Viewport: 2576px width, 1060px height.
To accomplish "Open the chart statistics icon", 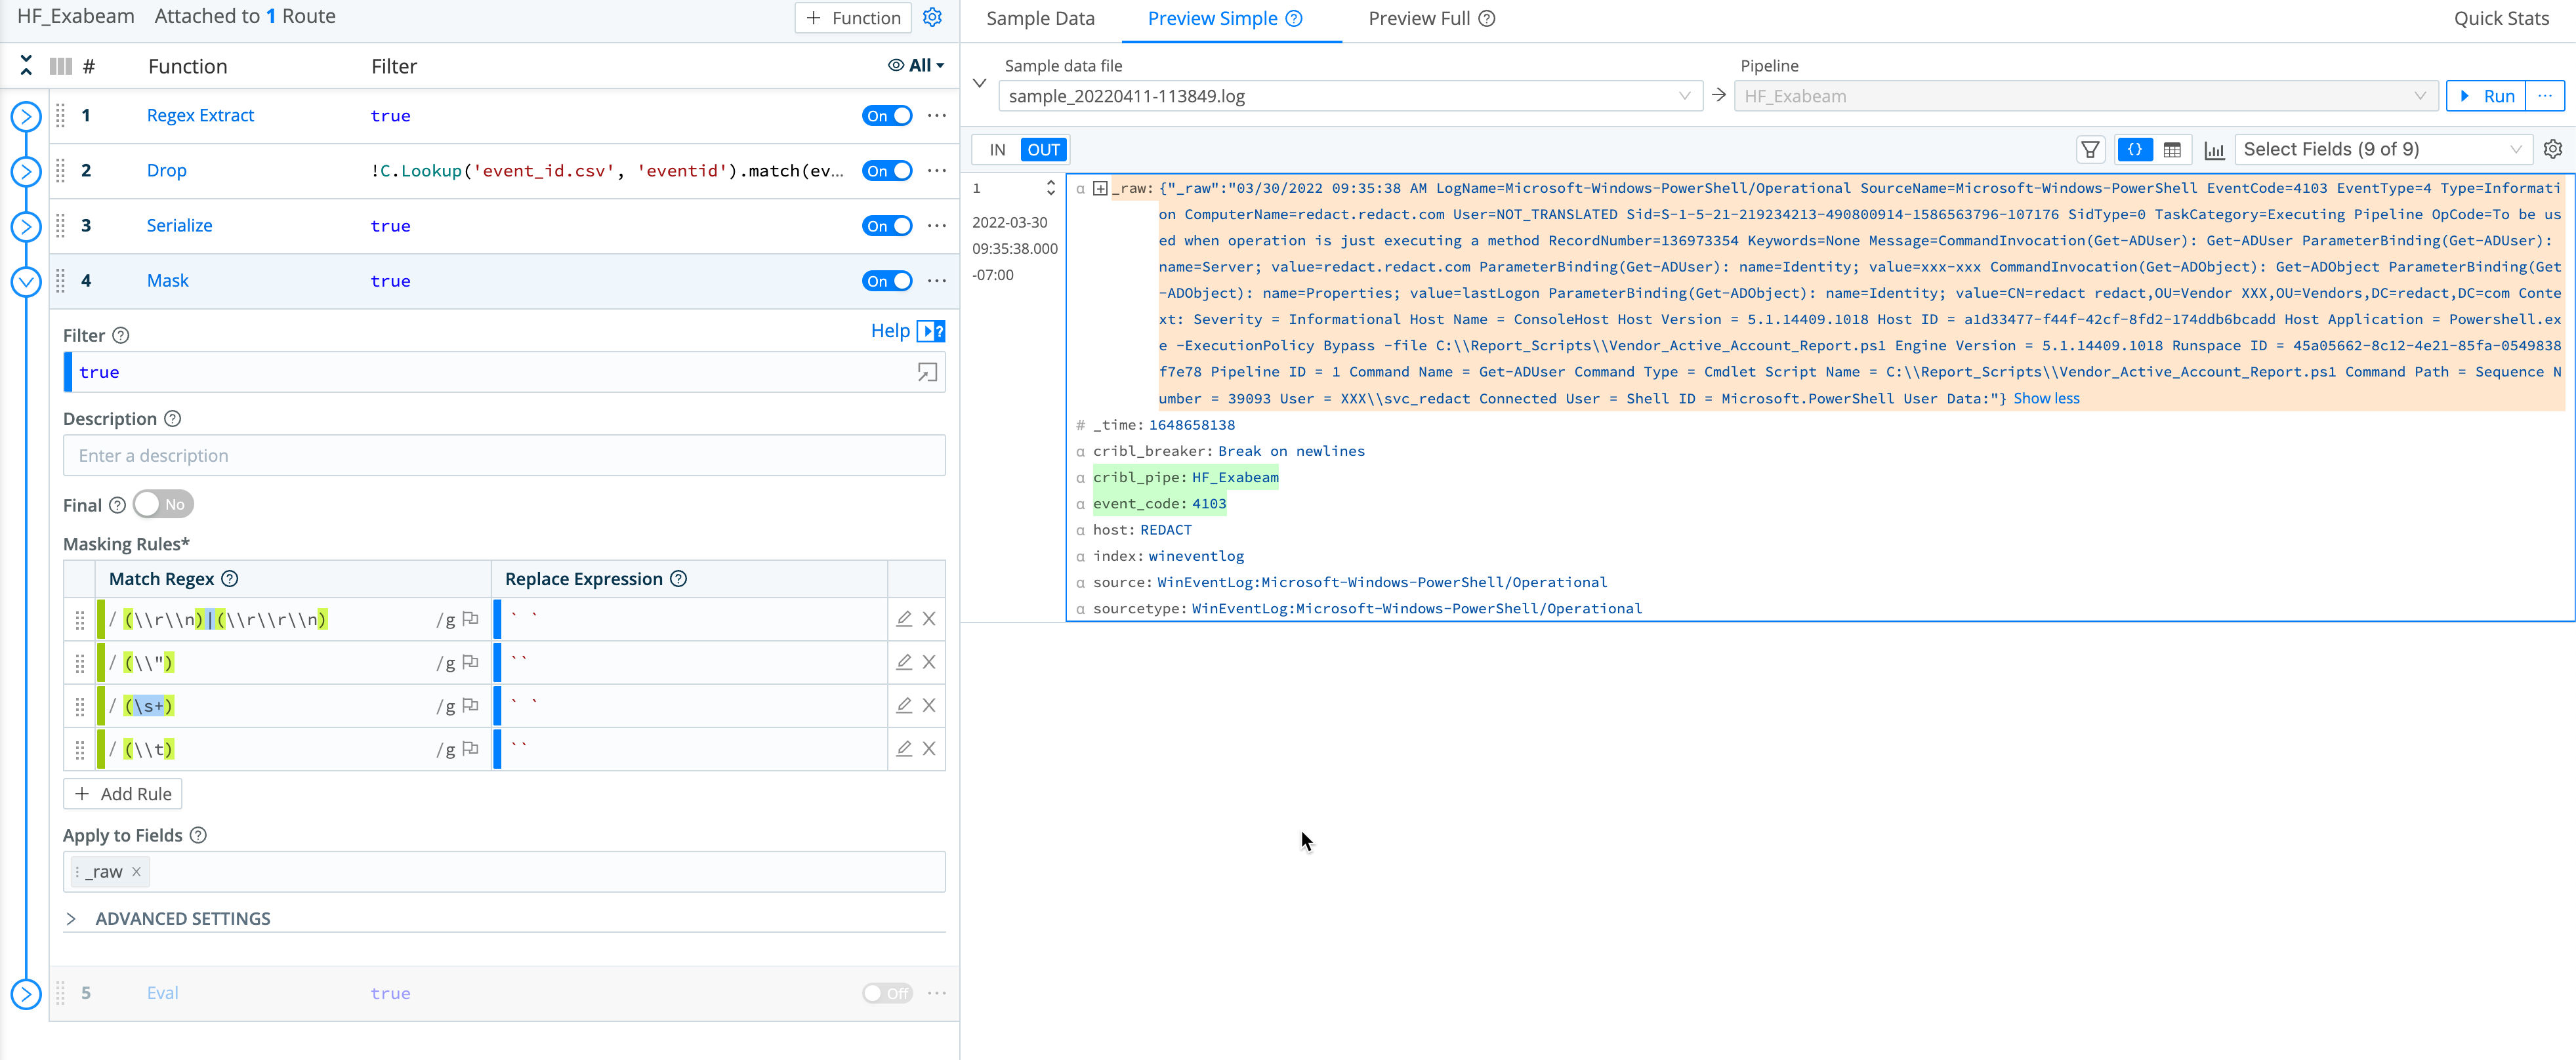I will (x=2214, y=150).
